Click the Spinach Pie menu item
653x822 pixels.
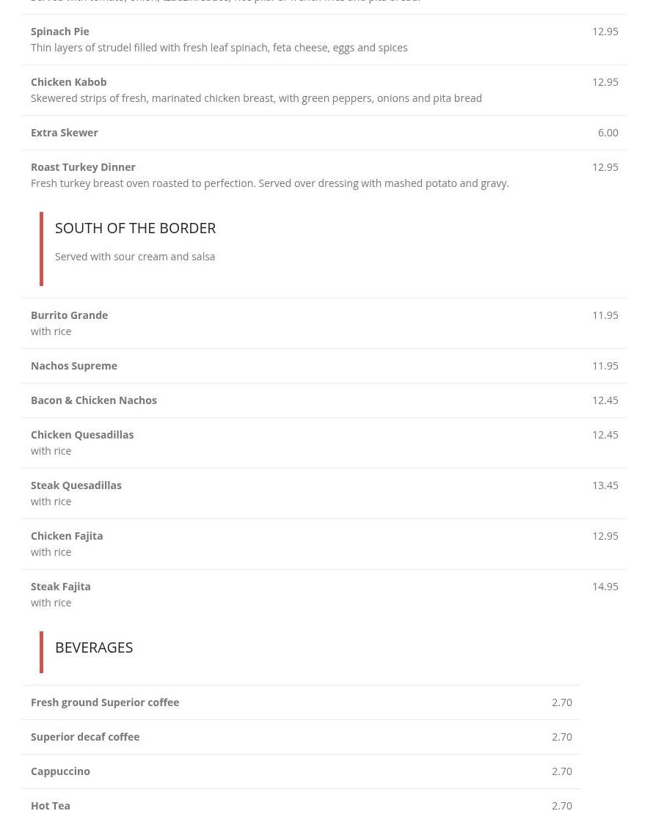(60, 32)
